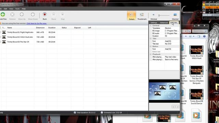Click the Add Files toolbar icon

point(3,14)
